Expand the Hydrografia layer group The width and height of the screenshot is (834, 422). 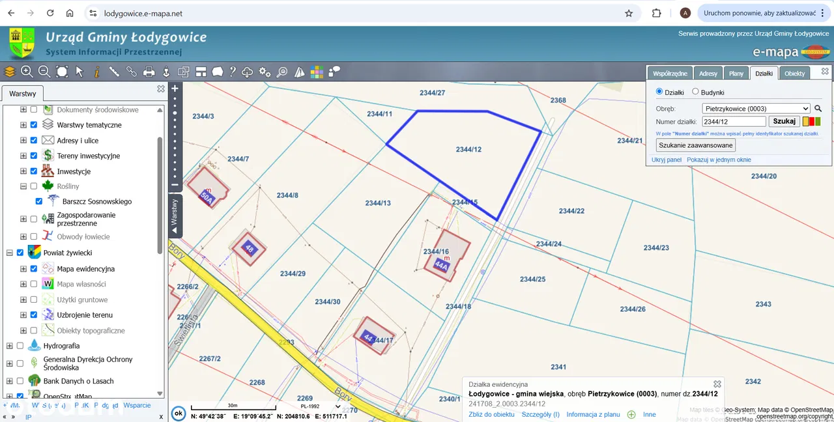[10, 346]
